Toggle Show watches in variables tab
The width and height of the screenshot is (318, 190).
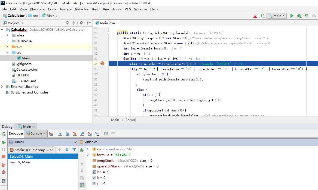[x=82, y=185]
